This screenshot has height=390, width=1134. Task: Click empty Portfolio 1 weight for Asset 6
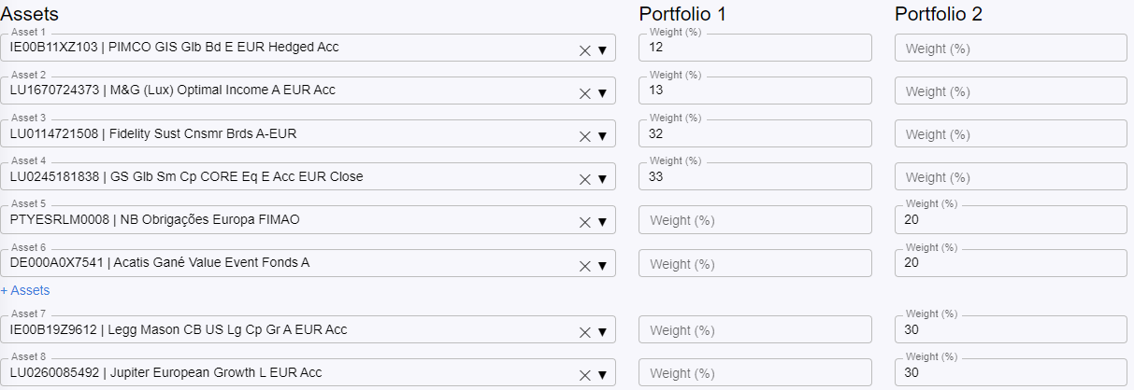(754, 263)
